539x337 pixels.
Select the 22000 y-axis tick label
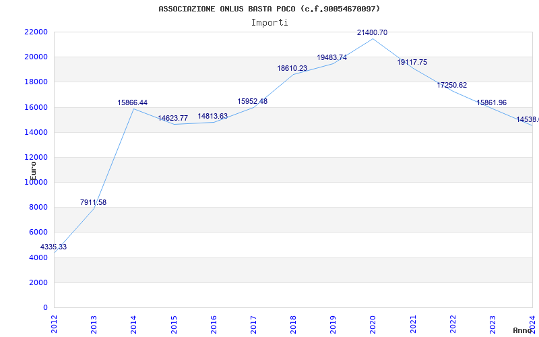coord(36,32)
